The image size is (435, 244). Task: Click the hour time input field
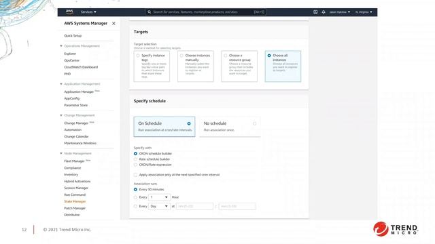click(x=195, y=206)
